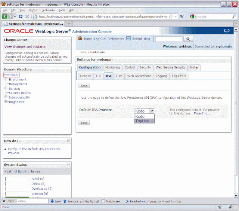
Task: Go back with the browser Back arrow
Action: pos(4,16)
